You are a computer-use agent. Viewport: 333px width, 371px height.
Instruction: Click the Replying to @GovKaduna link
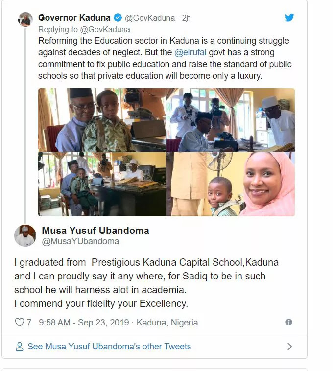[84, 29]
